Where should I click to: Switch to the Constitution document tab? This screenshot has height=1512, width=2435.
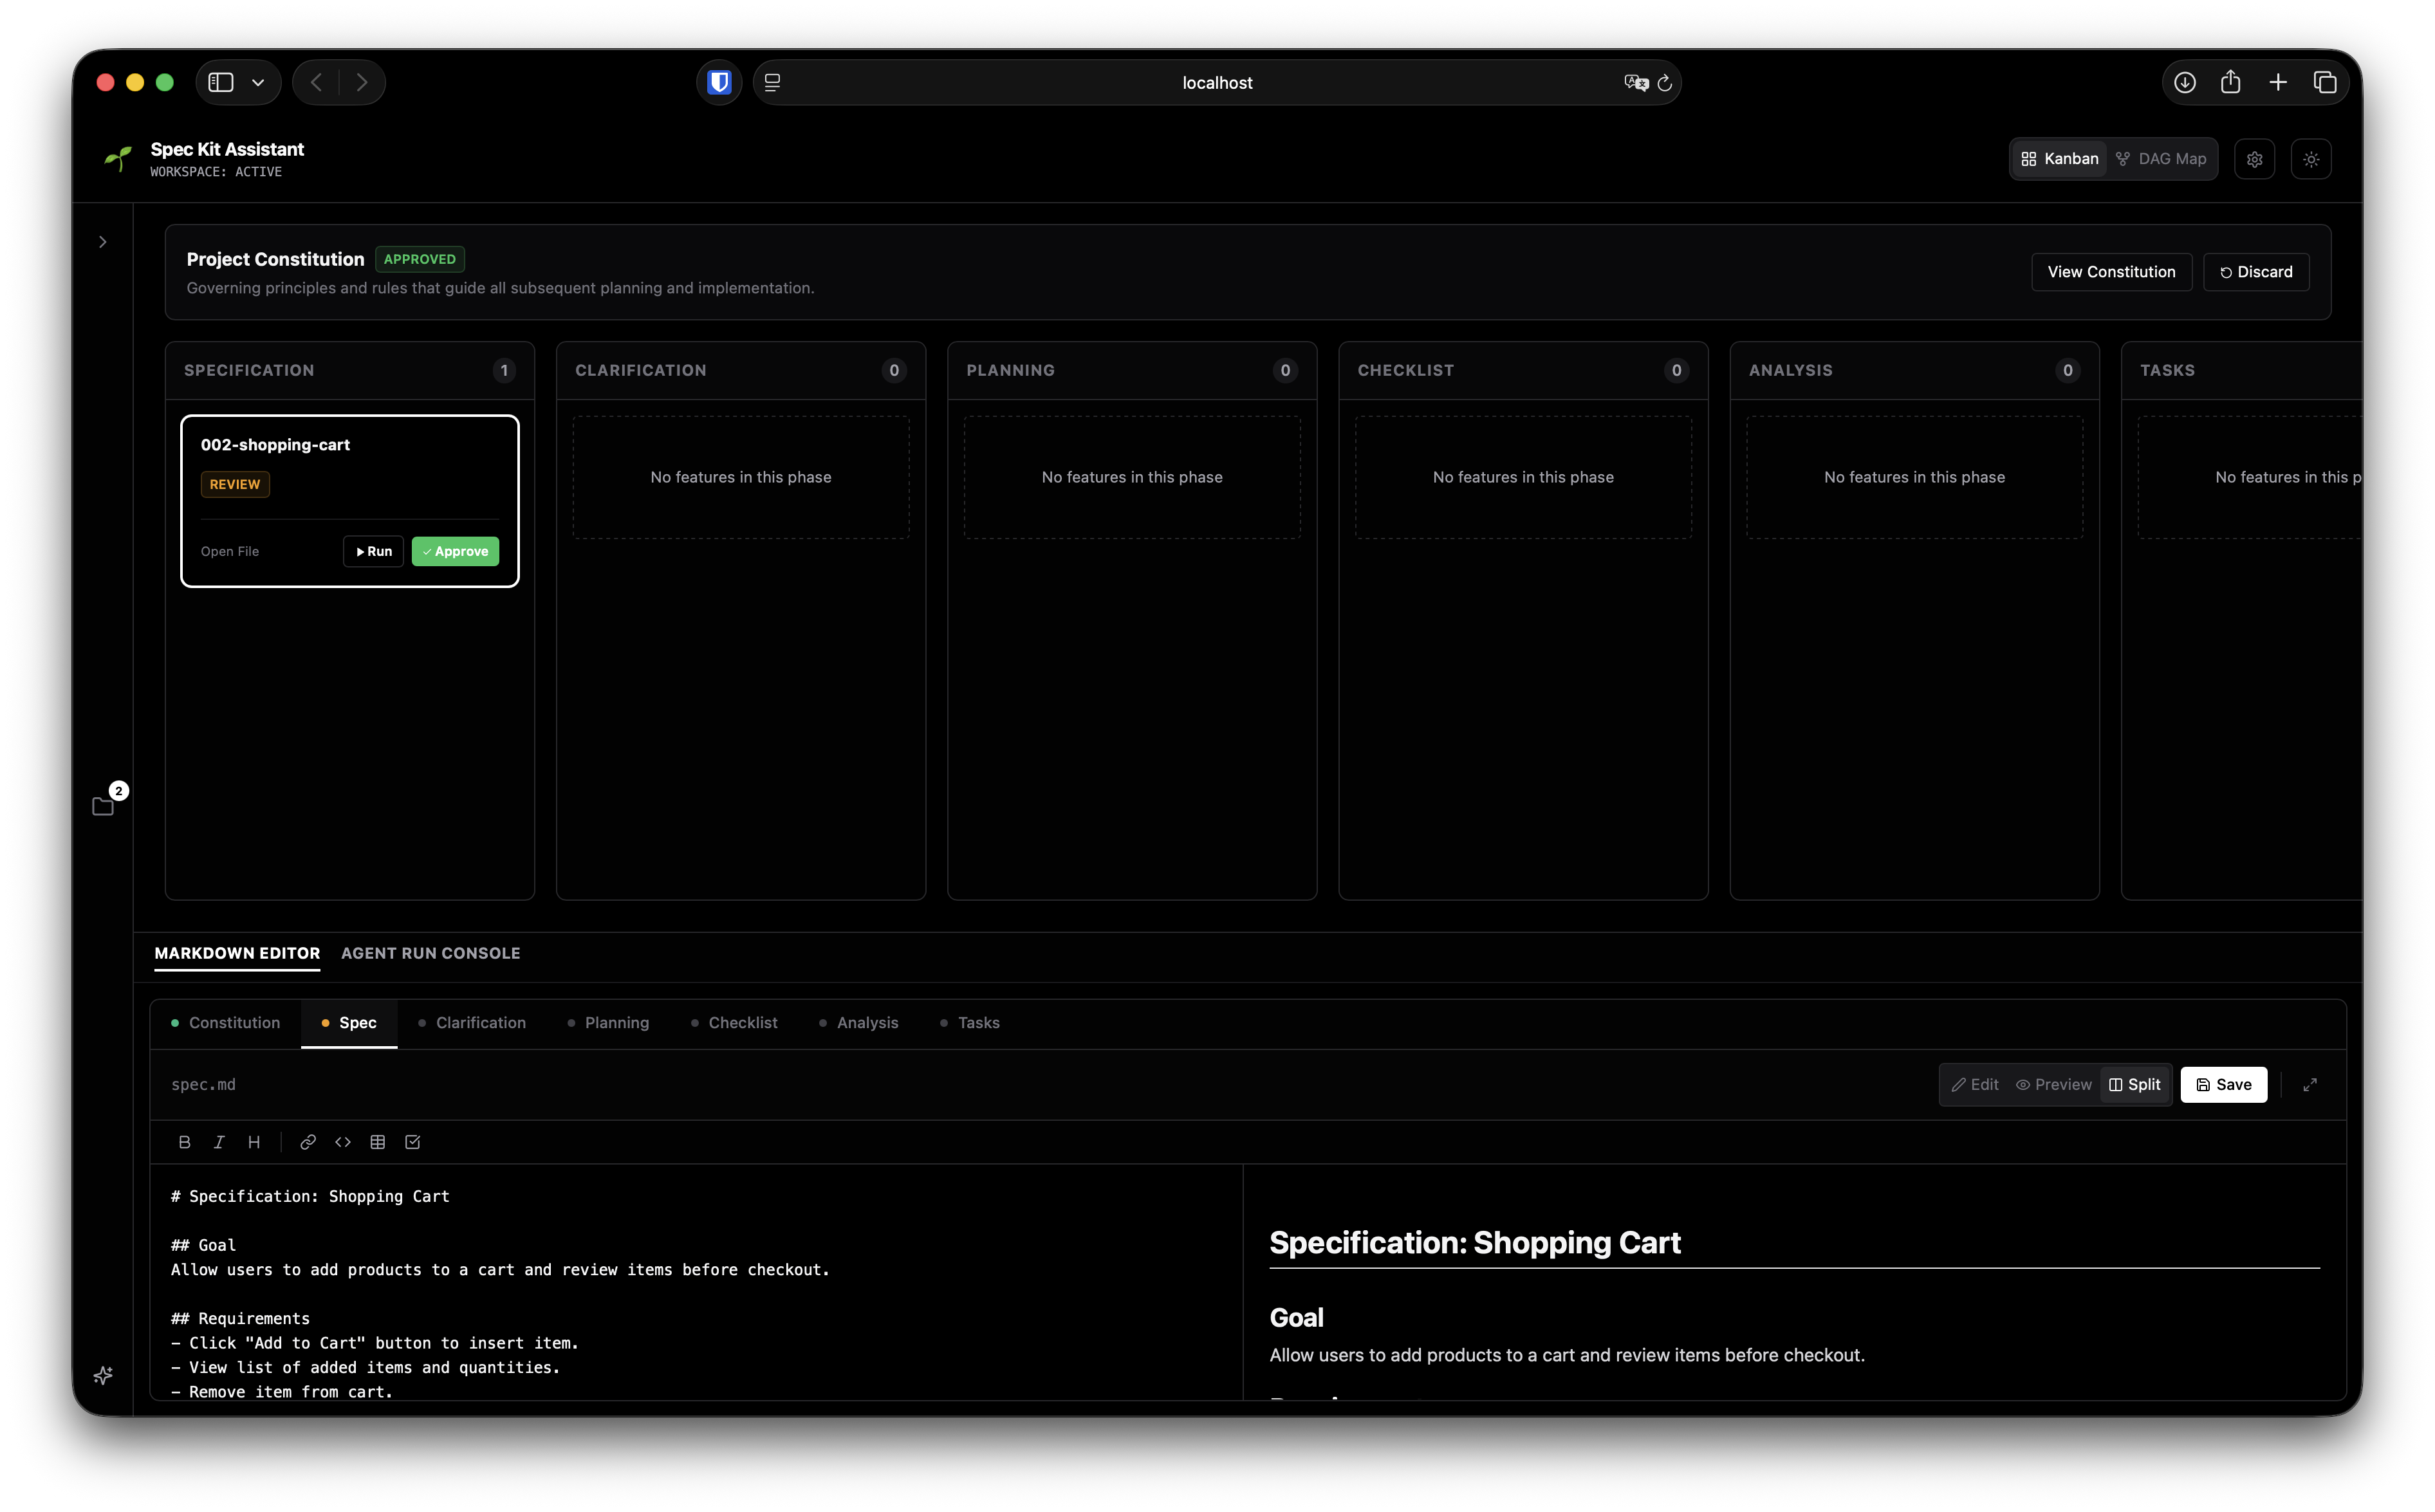pyautogui.click(x=225, y=1022)
